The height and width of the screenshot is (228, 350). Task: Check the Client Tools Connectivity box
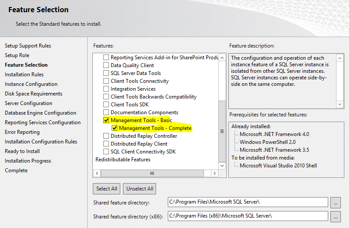pos(106,81)
